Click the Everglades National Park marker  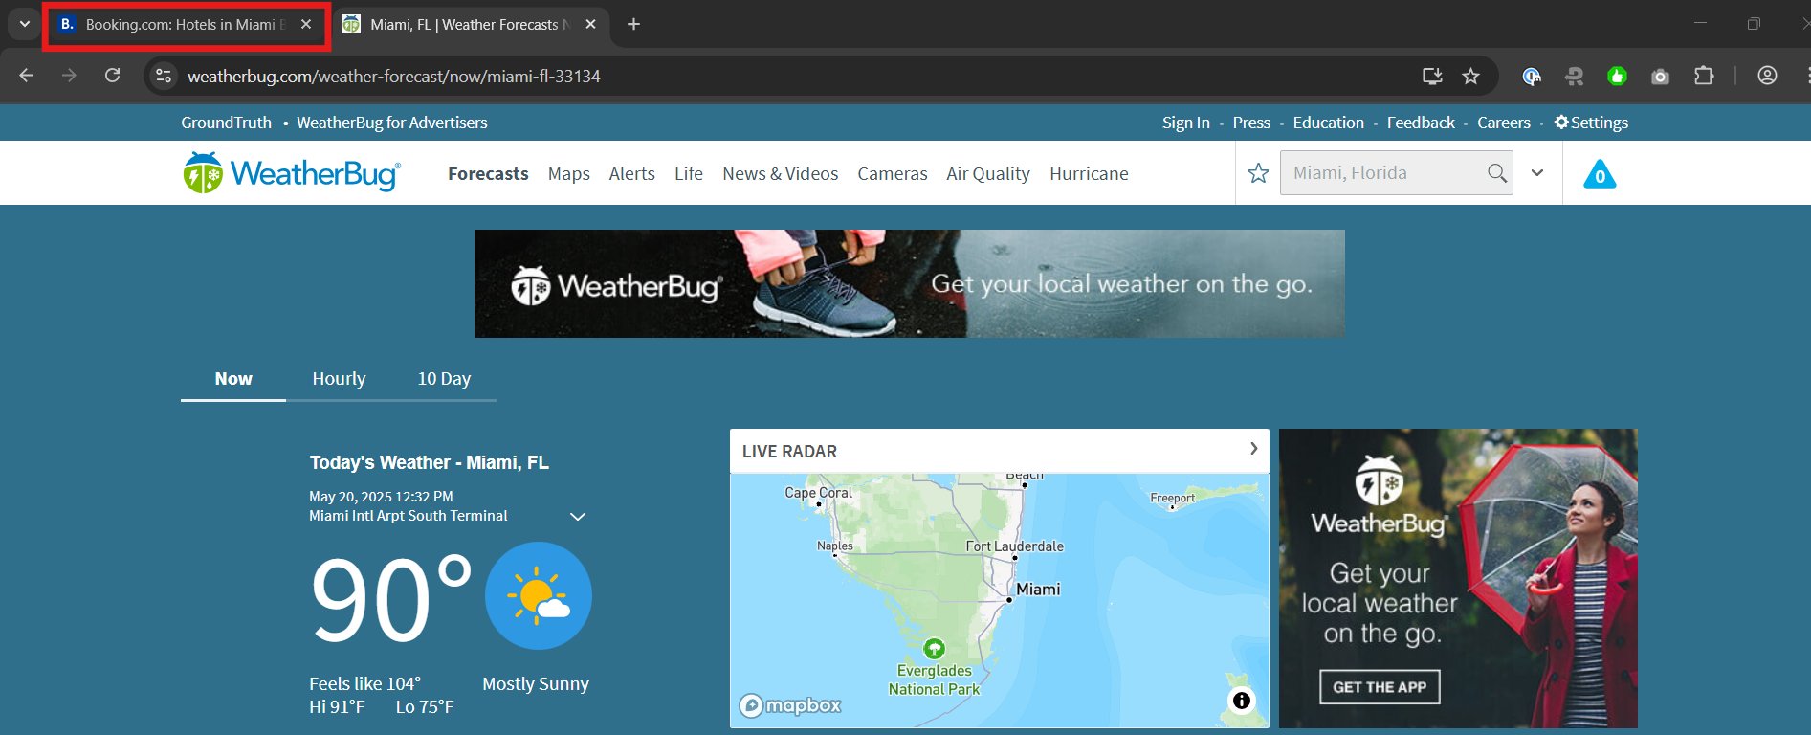click(x=935, y=648)
